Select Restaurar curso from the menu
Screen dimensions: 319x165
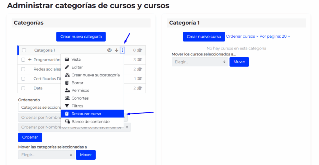86,114
